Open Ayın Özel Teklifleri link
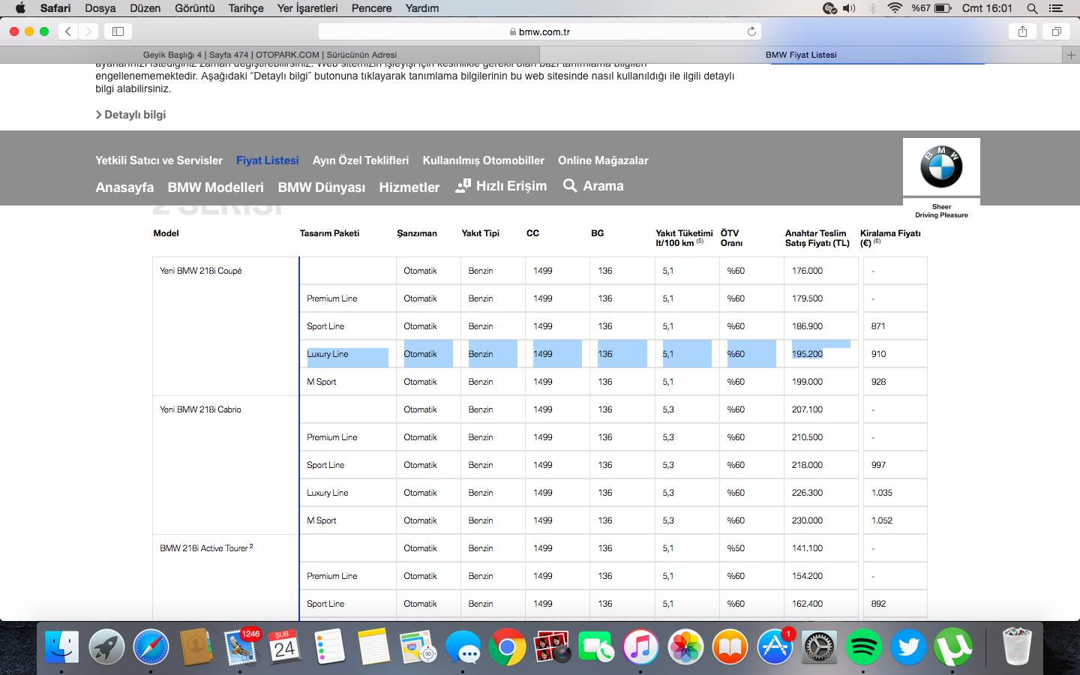 click(x=361, y=160)
